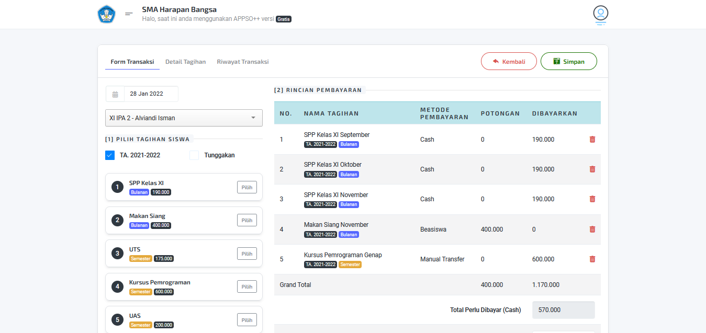The width and height of the screenshot is (706, 333).
Task: Open the student dropdown XI IPA 2
Action: (184, 118)
